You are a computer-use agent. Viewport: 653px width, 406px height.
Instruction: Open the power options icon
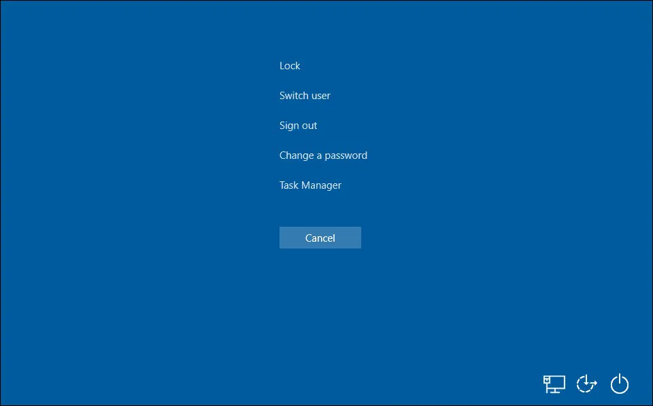pos(619,384)
